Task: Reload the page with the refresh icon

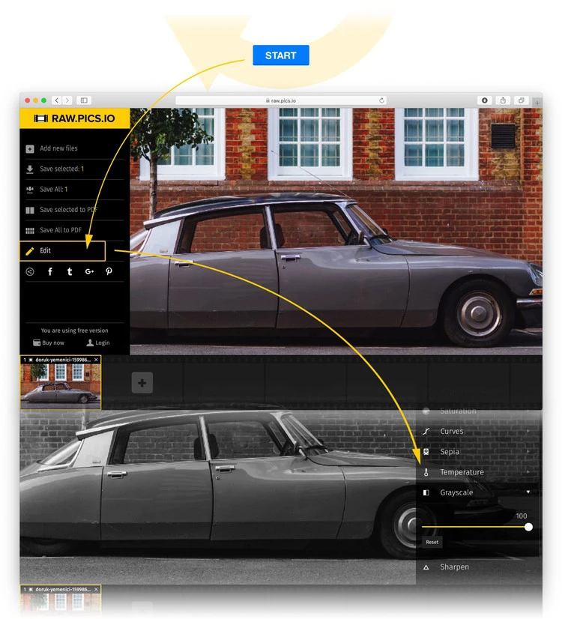Action: click(381, 100)
